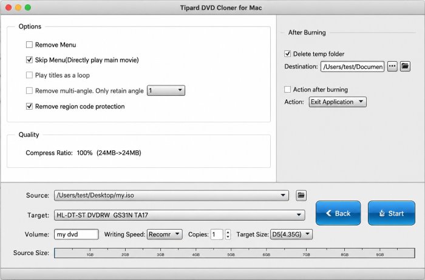The width and height of the screenshot is (425, 280).
Task: Toggle Remove multi-angle checkbox
Action: [29, 91]
